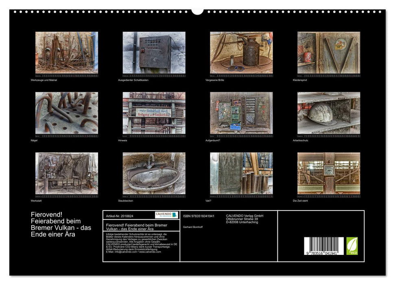Open the 'Vergesene Brille' image
Image resolution: width=395 pixels, height=285 pixels.
point(241,53)
